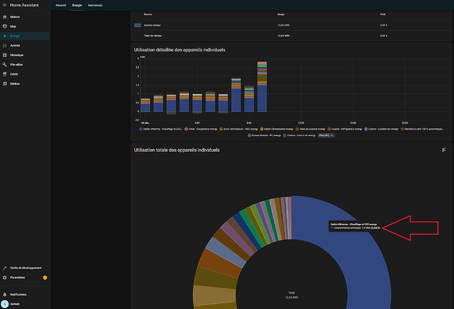This screenshot has height=309, width=454.
Task: Switch to the Résumé tab
Action: click(x=61, y=5)
